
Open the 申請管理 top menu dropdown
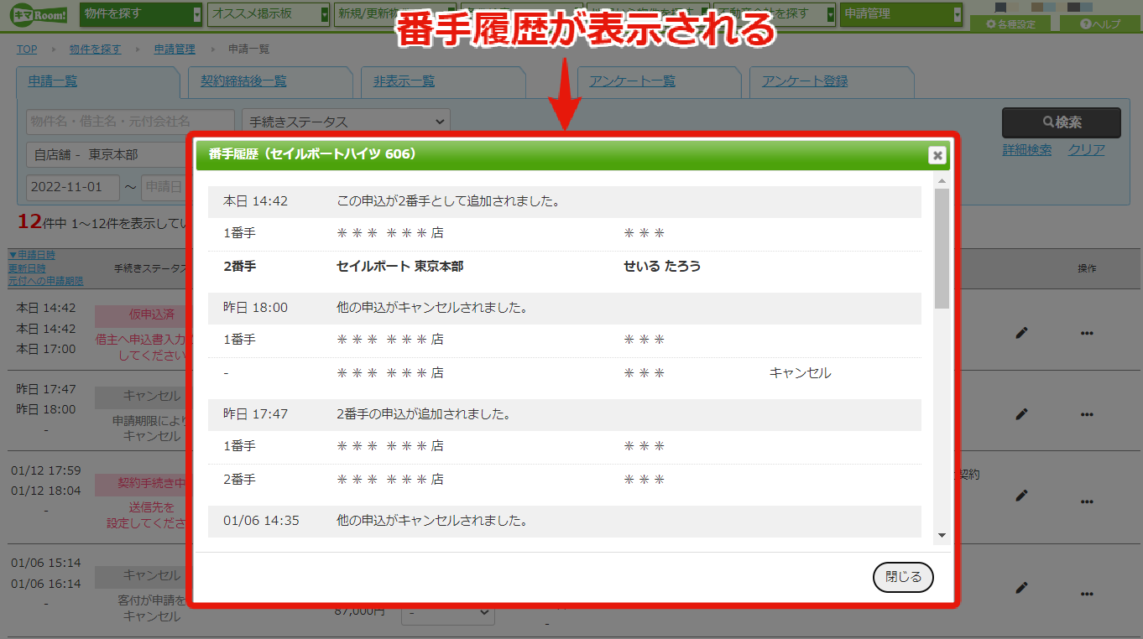[901, 14]
